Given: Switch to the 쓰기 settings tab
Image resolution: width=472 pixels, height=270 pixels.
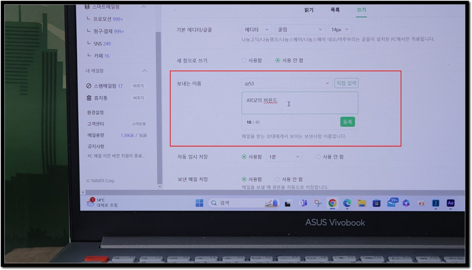Looking at the screenshot, I should (x=361, y=10).
